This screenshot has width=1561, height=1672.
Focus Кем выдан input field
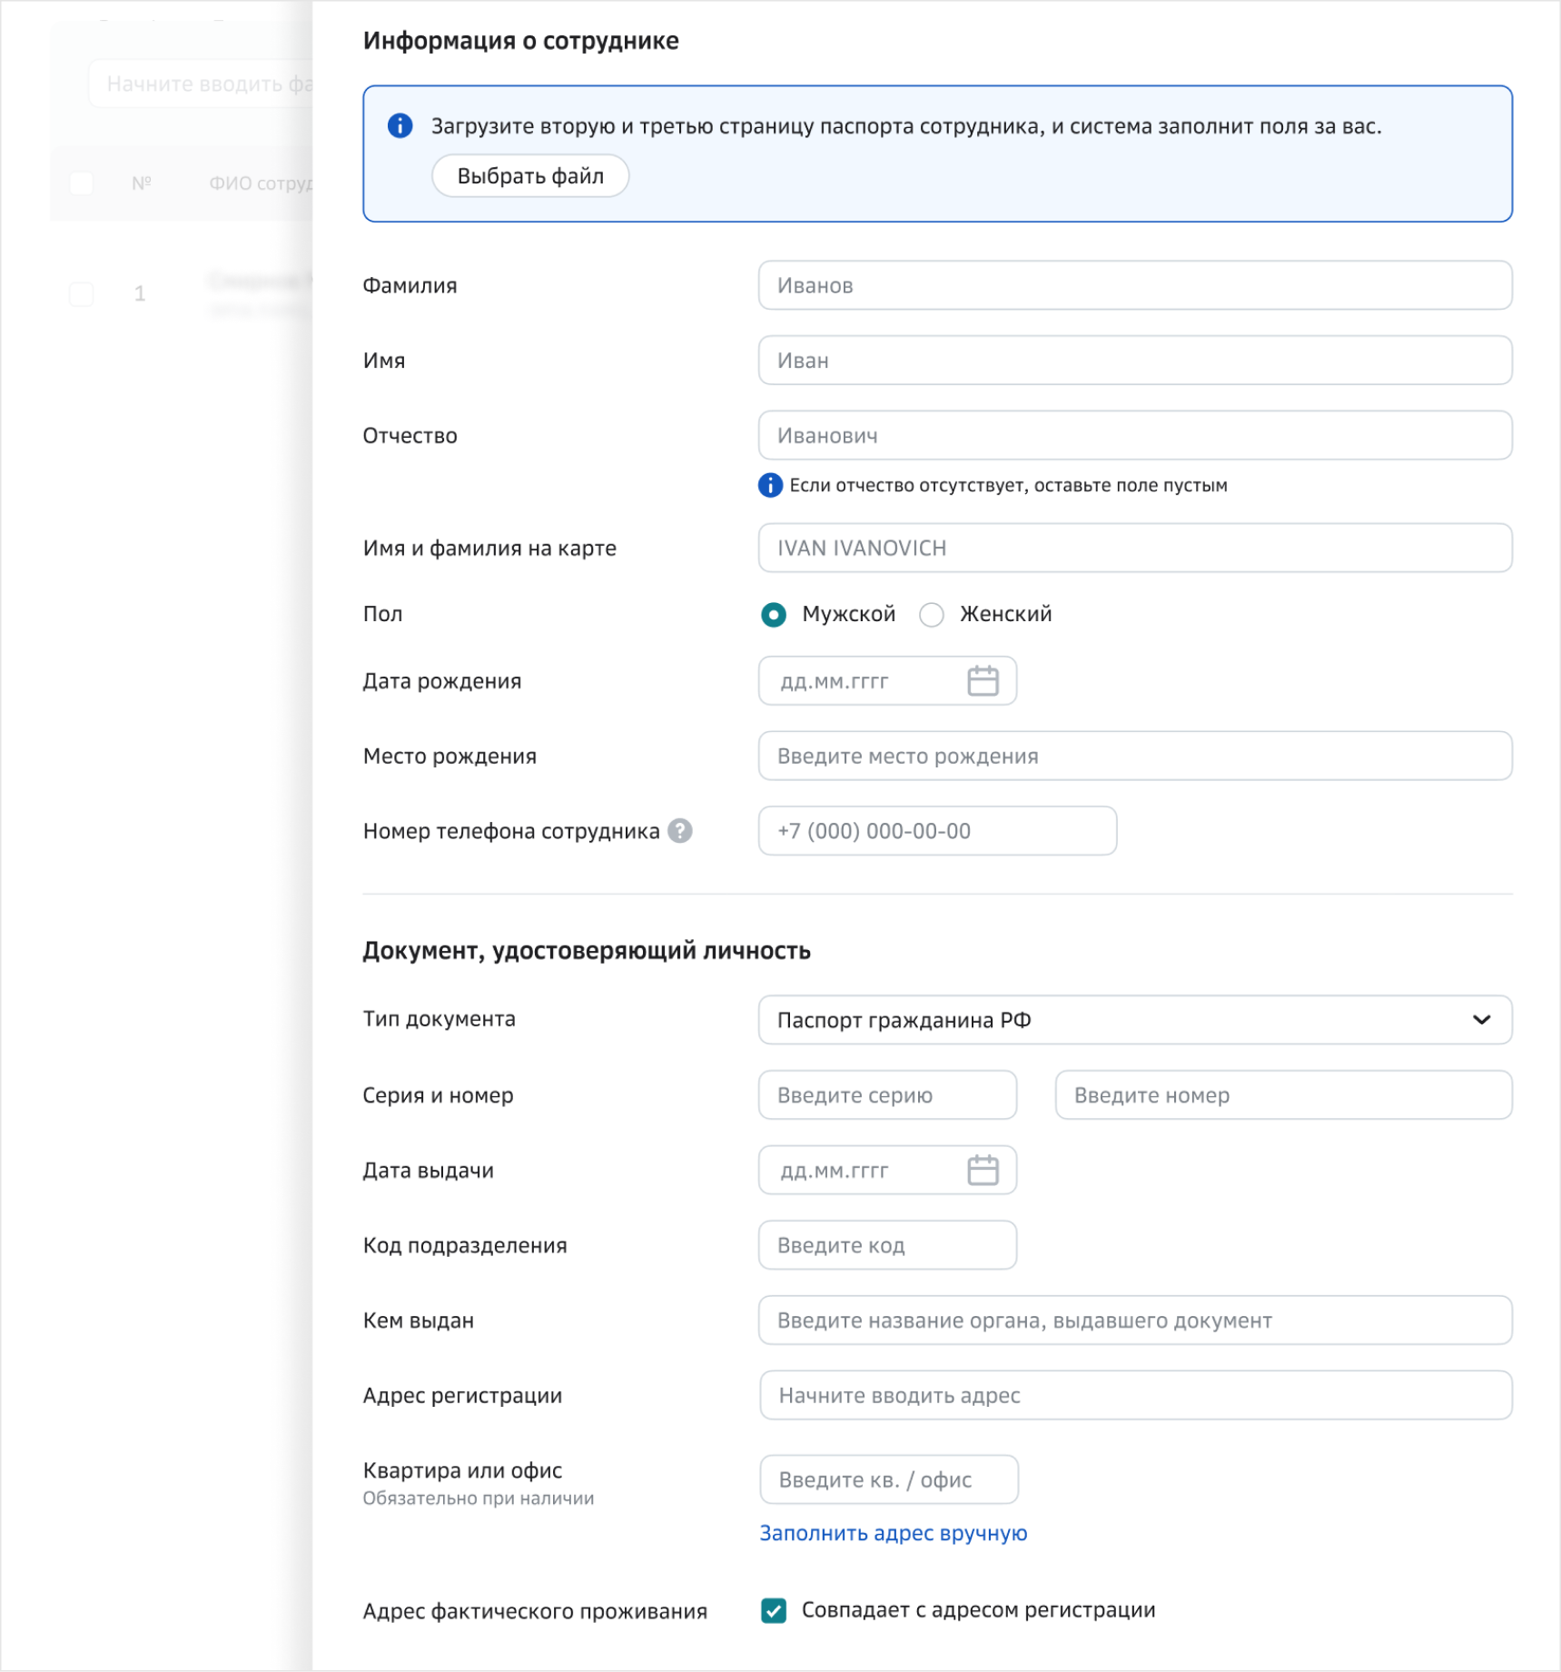(x=1135, y=1321)
